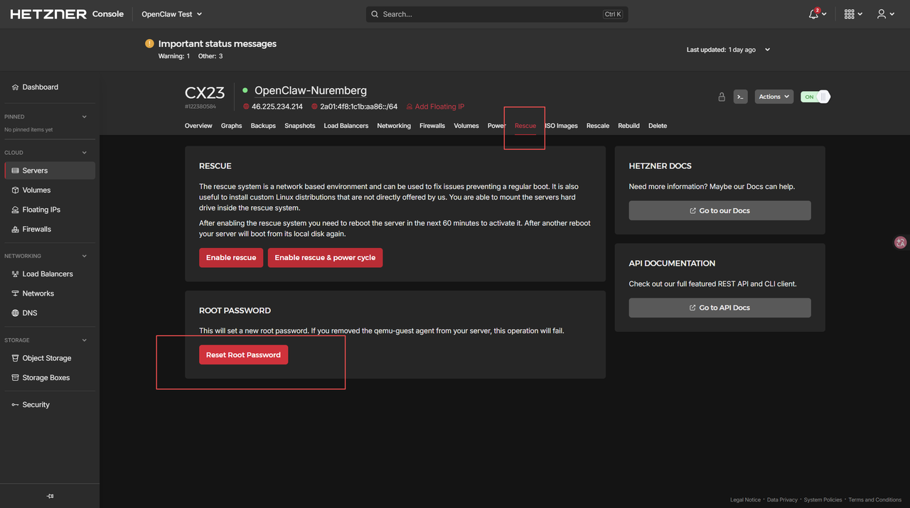Switch to the ISO Images tab

pyautogui.click(x=562, y=126)
